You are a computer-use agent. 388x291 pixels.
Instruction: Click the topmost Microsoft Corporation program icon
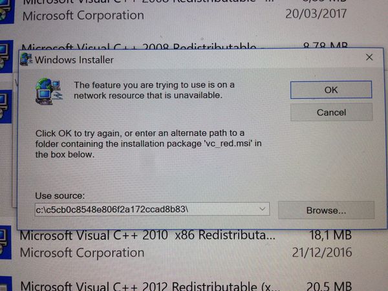tap(6, 12)
